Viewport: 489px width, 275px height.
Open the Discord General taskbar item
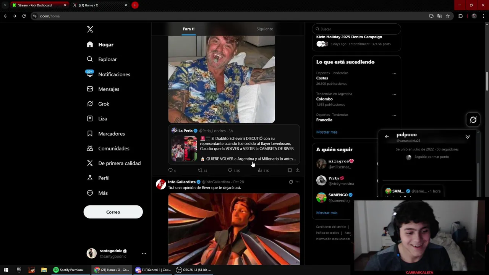point(153,270)
